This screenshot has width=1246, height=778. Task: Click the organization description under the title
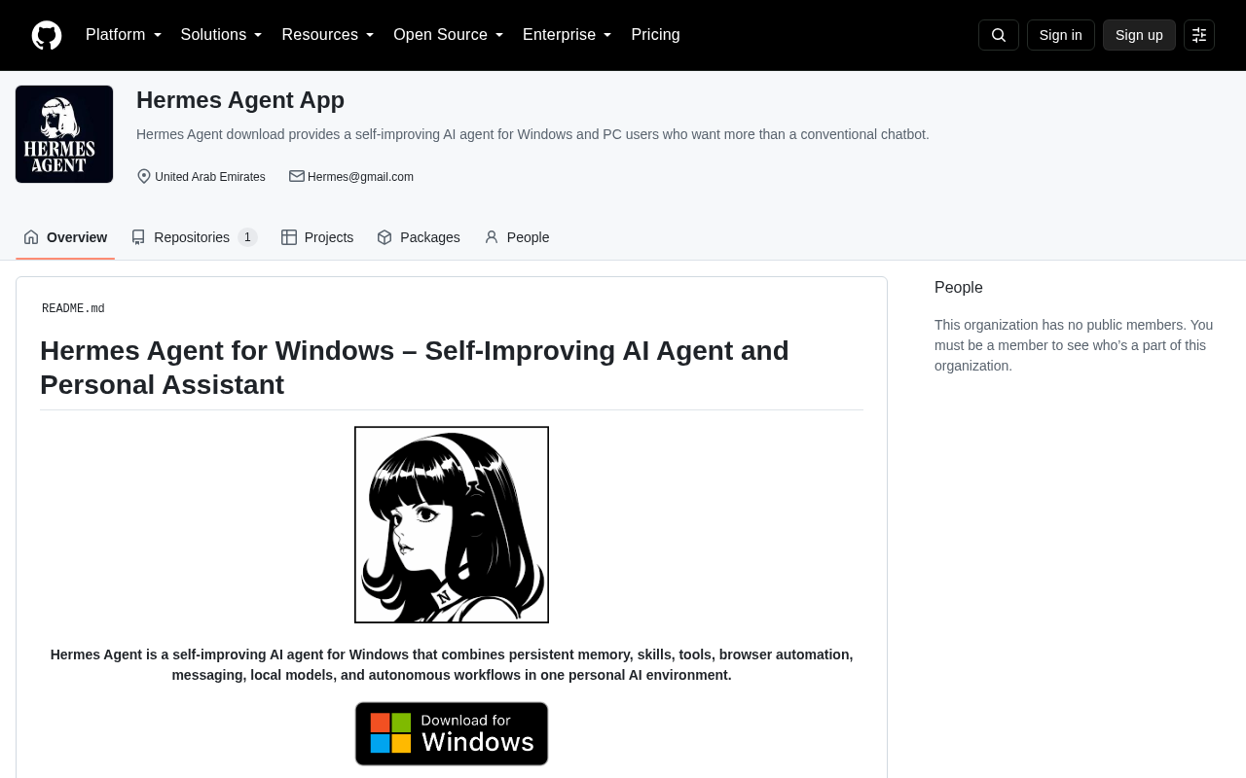point(532,134)
